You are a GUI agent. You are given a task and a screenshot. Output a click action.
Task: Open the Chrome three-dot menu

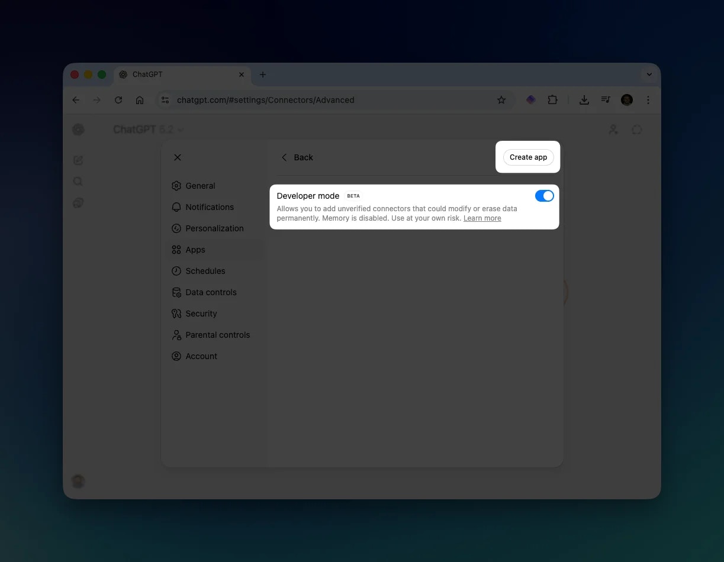(648, 100)
